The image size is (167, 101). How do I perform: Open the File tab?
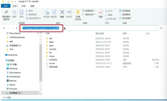pyautogui.click(x=6, y=6)
